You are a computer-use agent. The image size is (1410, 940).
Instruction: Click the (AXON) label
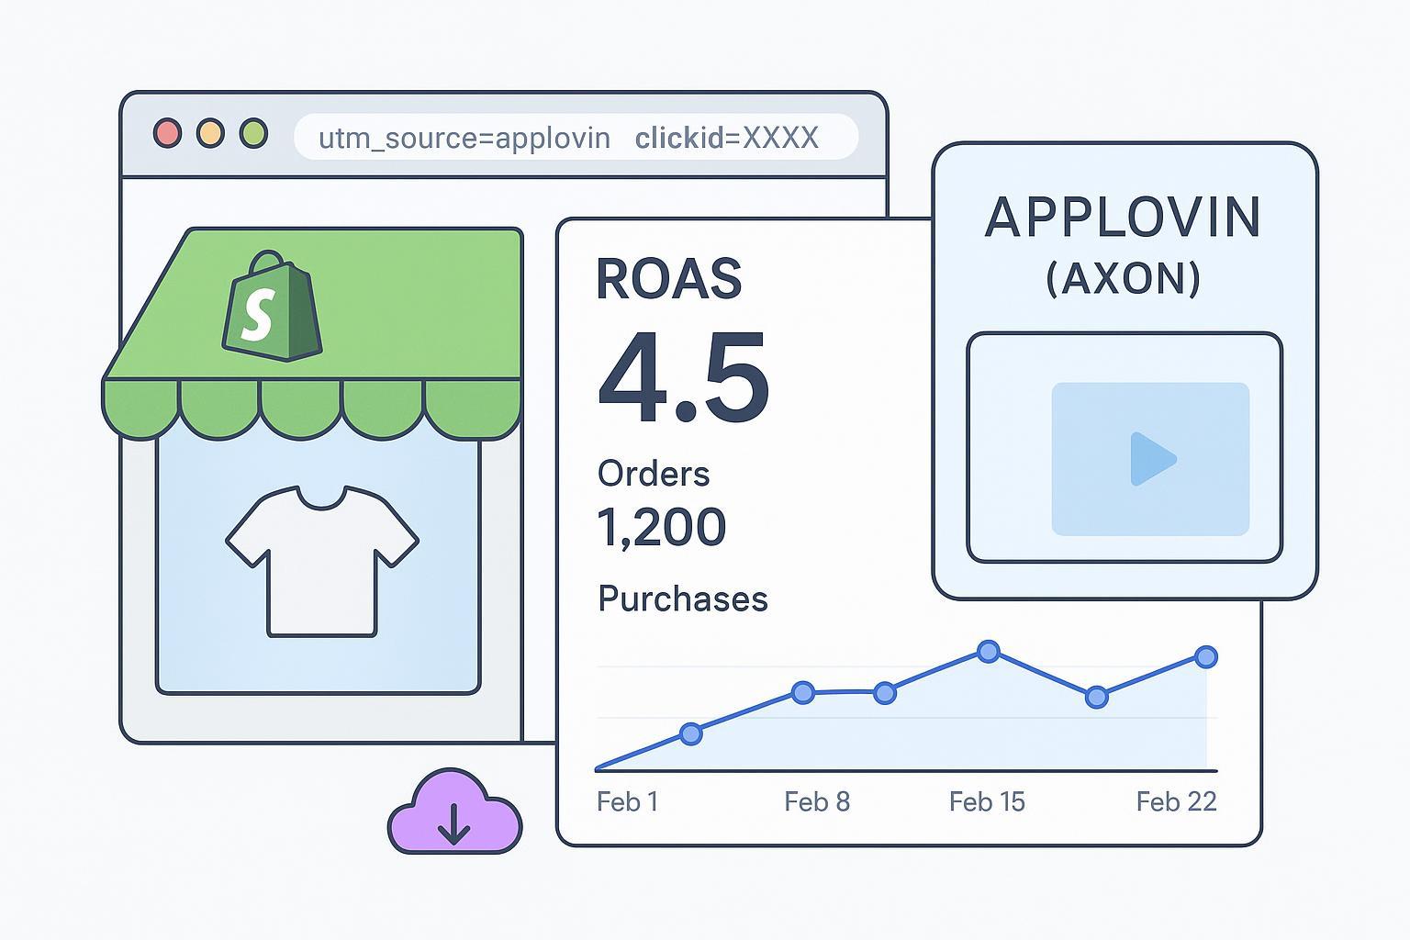(x=1124, y=278)
